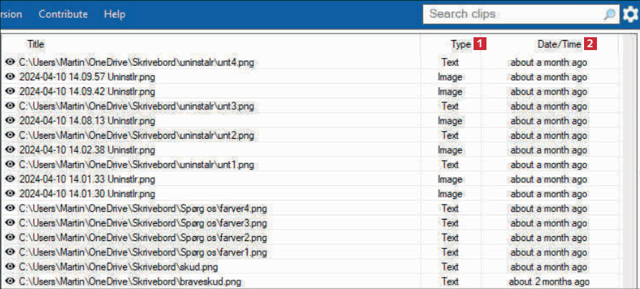Screen dimensions: 640x289
Task: Open the Contribute menu
Action: 63,14
